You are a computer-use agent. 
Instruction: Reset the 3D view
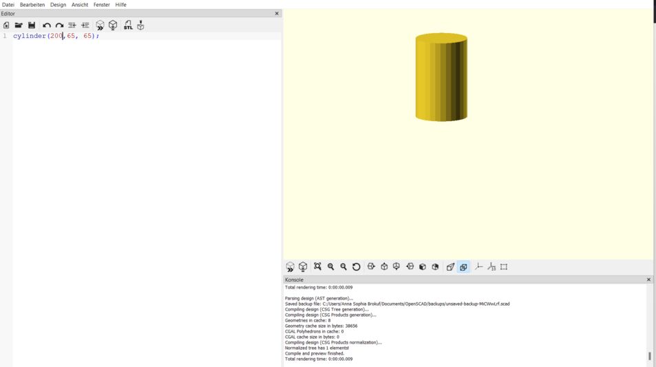pos(357,266)
